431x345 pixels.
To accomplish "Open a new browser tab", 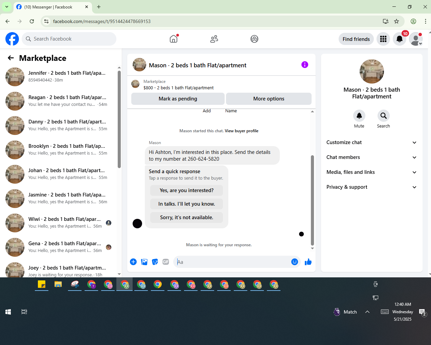I will [x=99, y=7].
